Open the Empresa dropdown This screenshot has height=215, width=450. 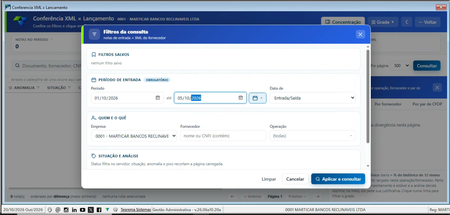pyautogui.click(x=134, y=136)
